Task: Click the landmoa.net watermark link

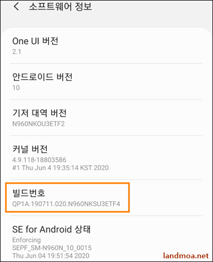Action: 186,256
